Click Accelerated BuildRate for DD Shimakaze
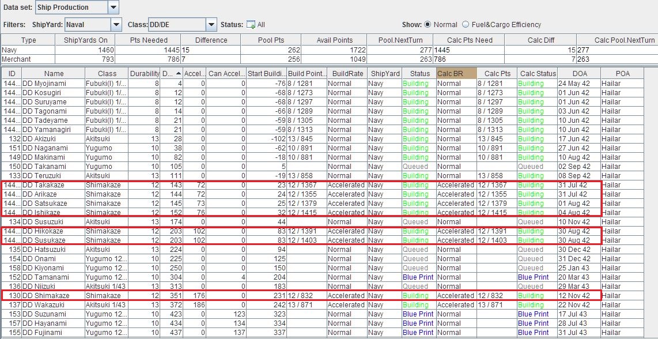 point(346,296)
